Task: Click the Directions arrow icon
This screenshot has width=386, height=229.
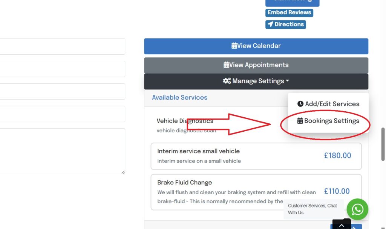Action: tap(270, 24)
